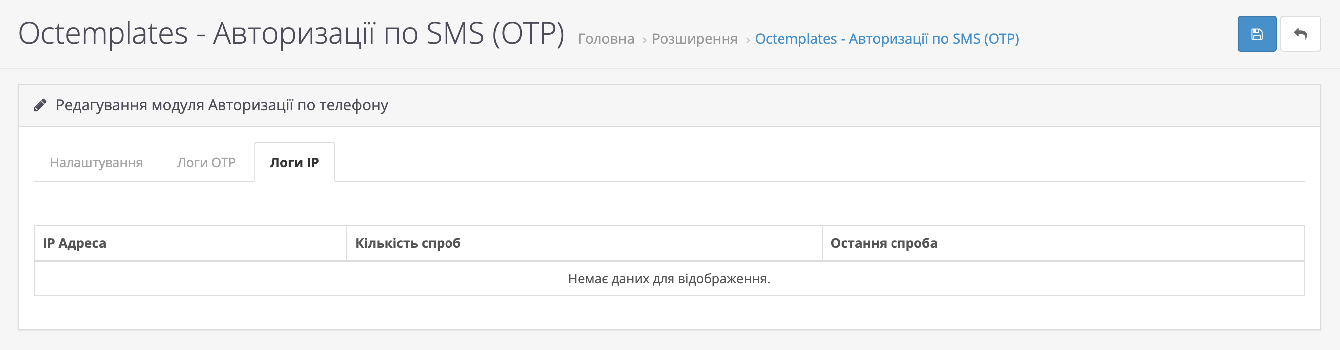Click 'Редагування модуля Авторизації по телефону' heading text
The image size is (1340, 350).
point(222,105)
